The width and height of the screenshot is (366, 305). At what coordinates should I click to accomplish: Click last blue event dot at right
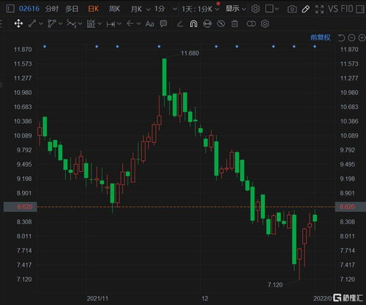315,46
